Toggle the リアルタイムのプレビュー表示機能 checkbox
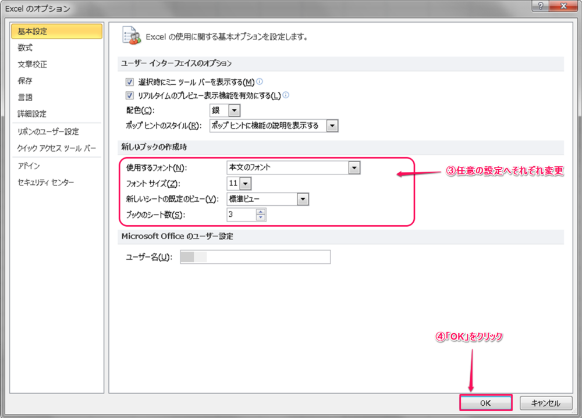This screenshot has width=582, height=418. (x=130, y=95)
